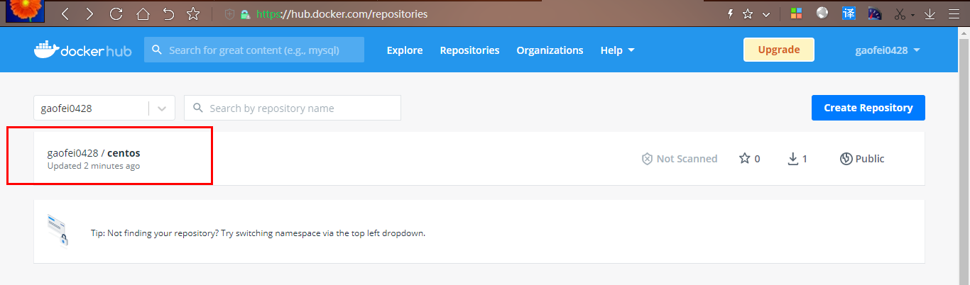Click the Docker Hub whale logo

[x=82, y=50]
